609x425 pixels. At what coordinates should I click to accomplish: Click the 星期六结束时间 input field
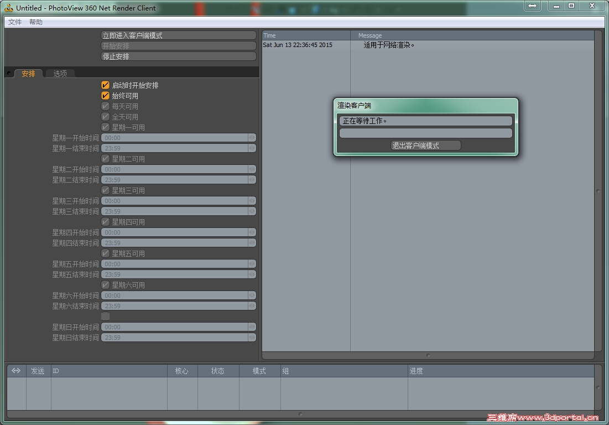[x=175, y=305]
